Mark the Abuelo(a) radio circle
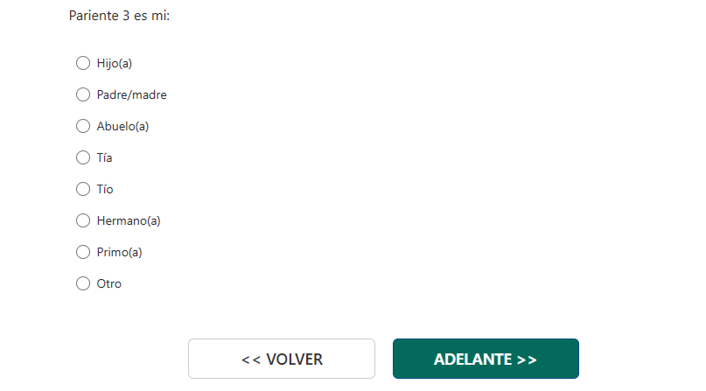Screen dimensions: 706x391 pos(83,126)
